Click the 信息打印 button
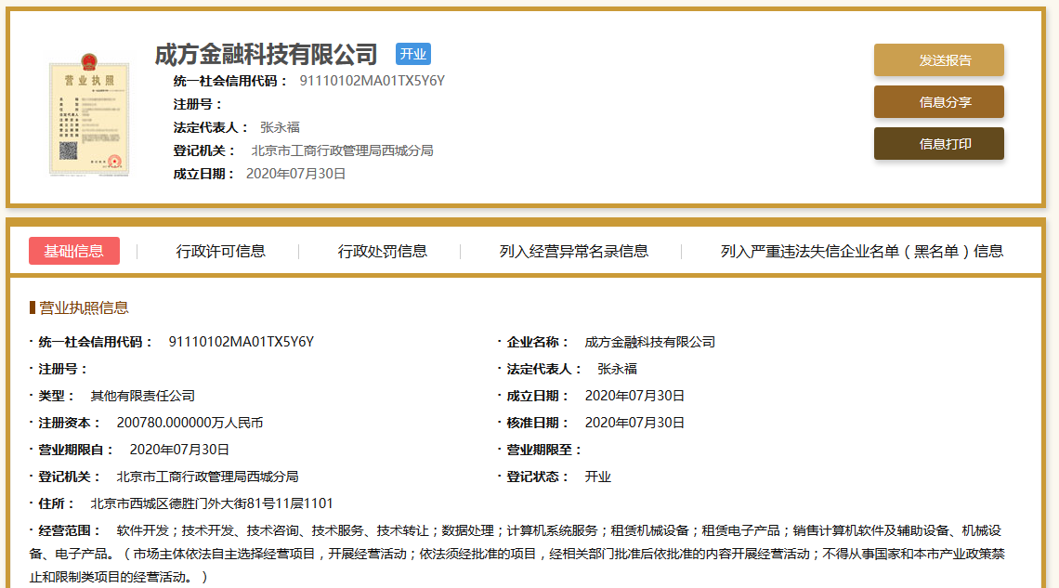The height and width of the screenshot is (588, 1059). point(938,144)
